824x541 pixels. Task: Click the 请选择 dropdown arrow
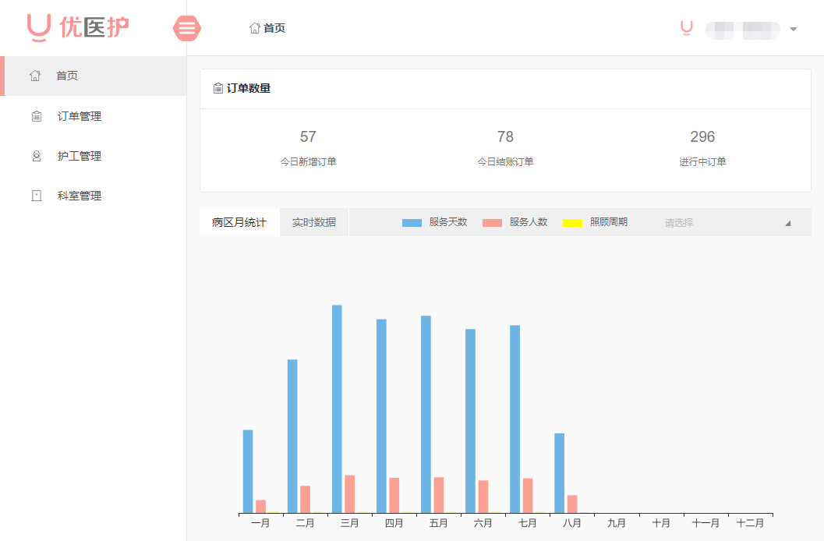[788, 223]
